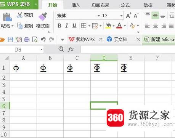The width and height of the screenshot is (175, 138).
Task: Apply borders with the border icon
Action: 83,26
